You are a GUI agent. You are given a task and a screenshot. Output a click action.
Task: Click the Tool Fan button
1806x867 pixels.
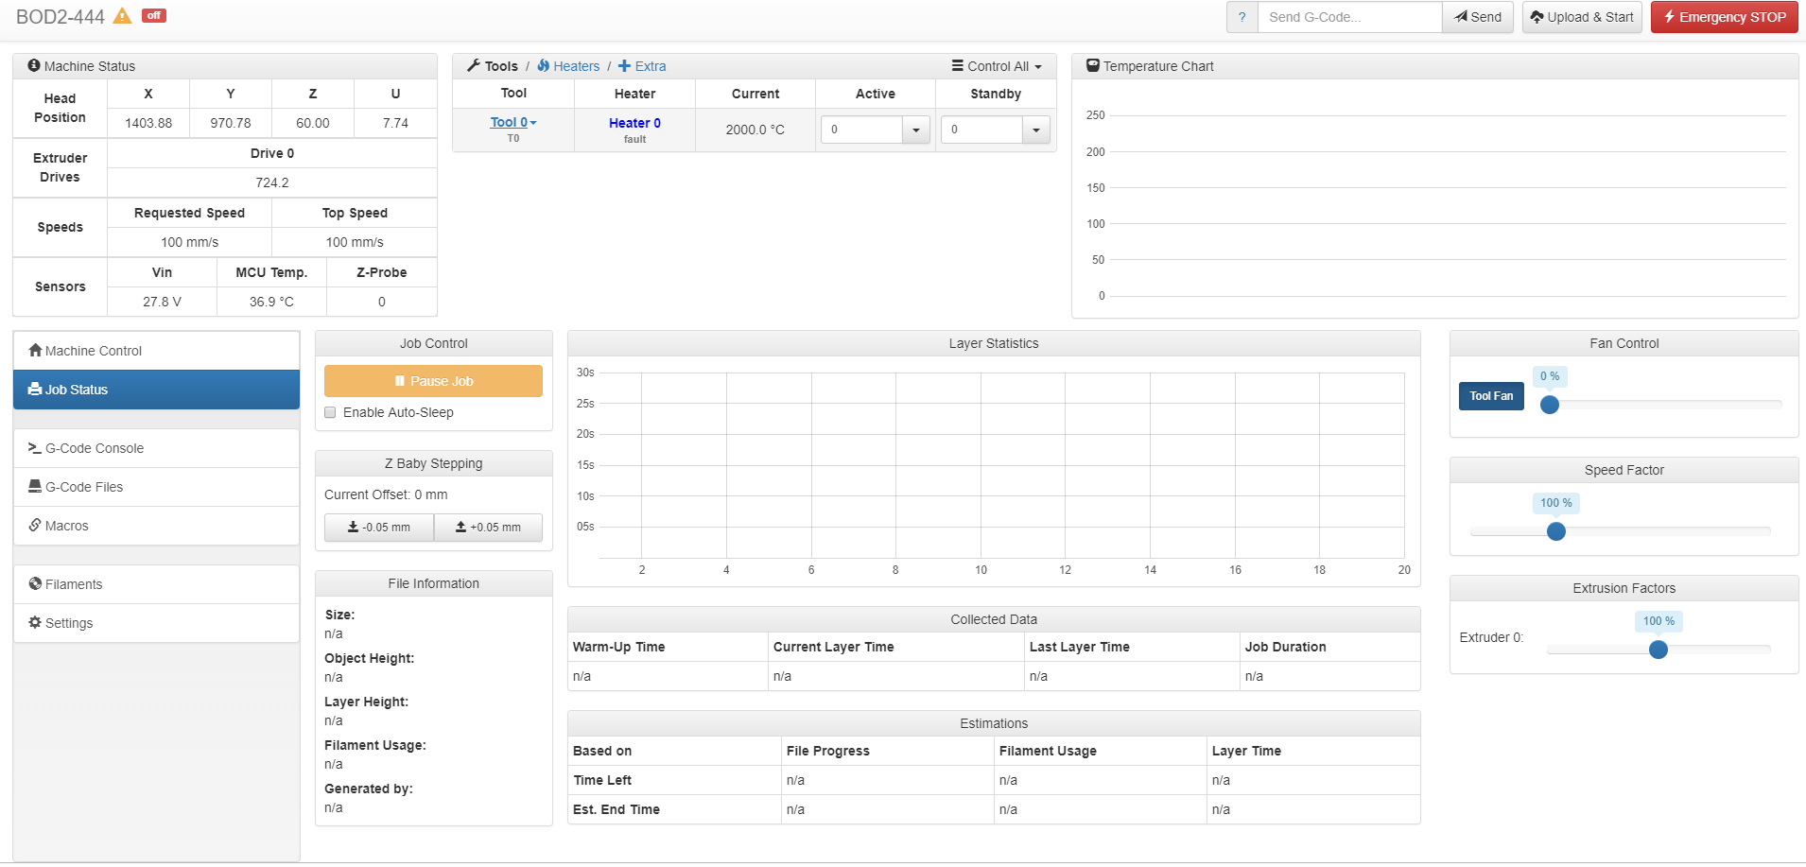1491,396
